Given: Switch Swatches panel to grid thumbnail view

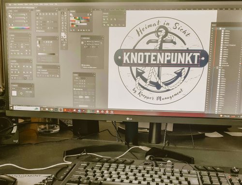Looking at the screenshot, I should coord(91,15).
